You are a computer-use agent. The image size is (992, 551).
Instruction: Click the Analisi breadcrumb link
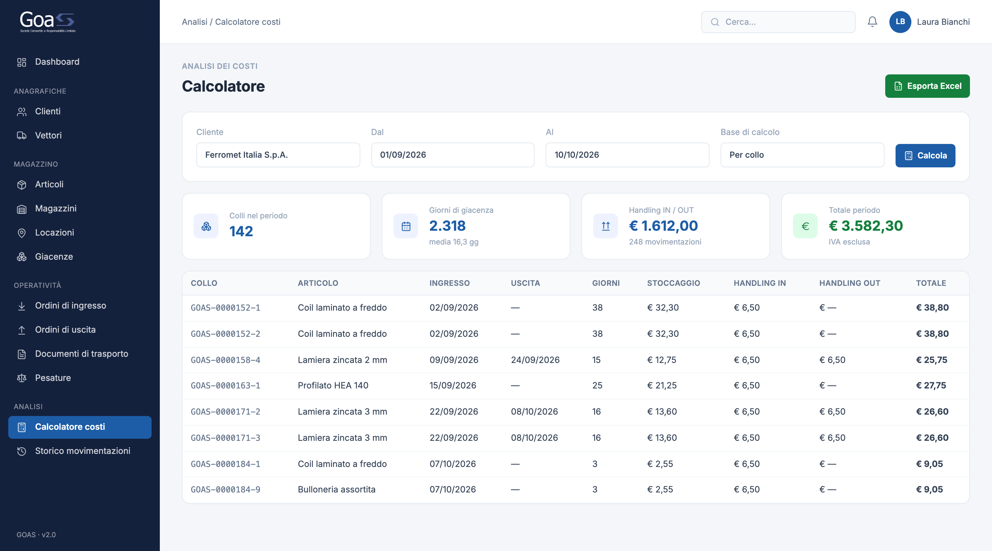click(x=195, y=22)
